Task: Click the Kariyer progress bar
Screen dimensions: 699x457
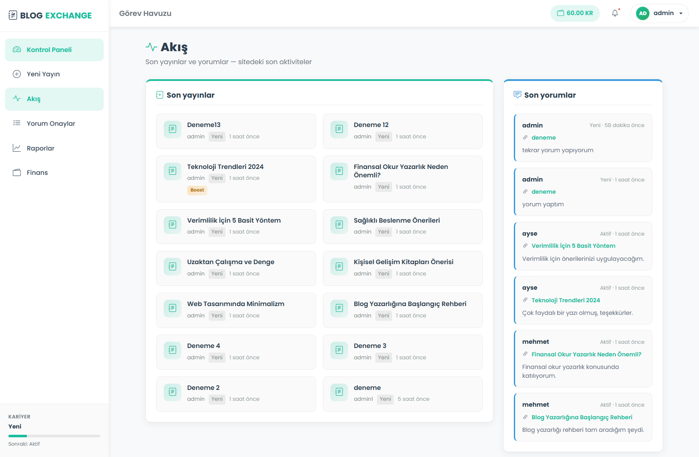Action: tap(54, 436)
